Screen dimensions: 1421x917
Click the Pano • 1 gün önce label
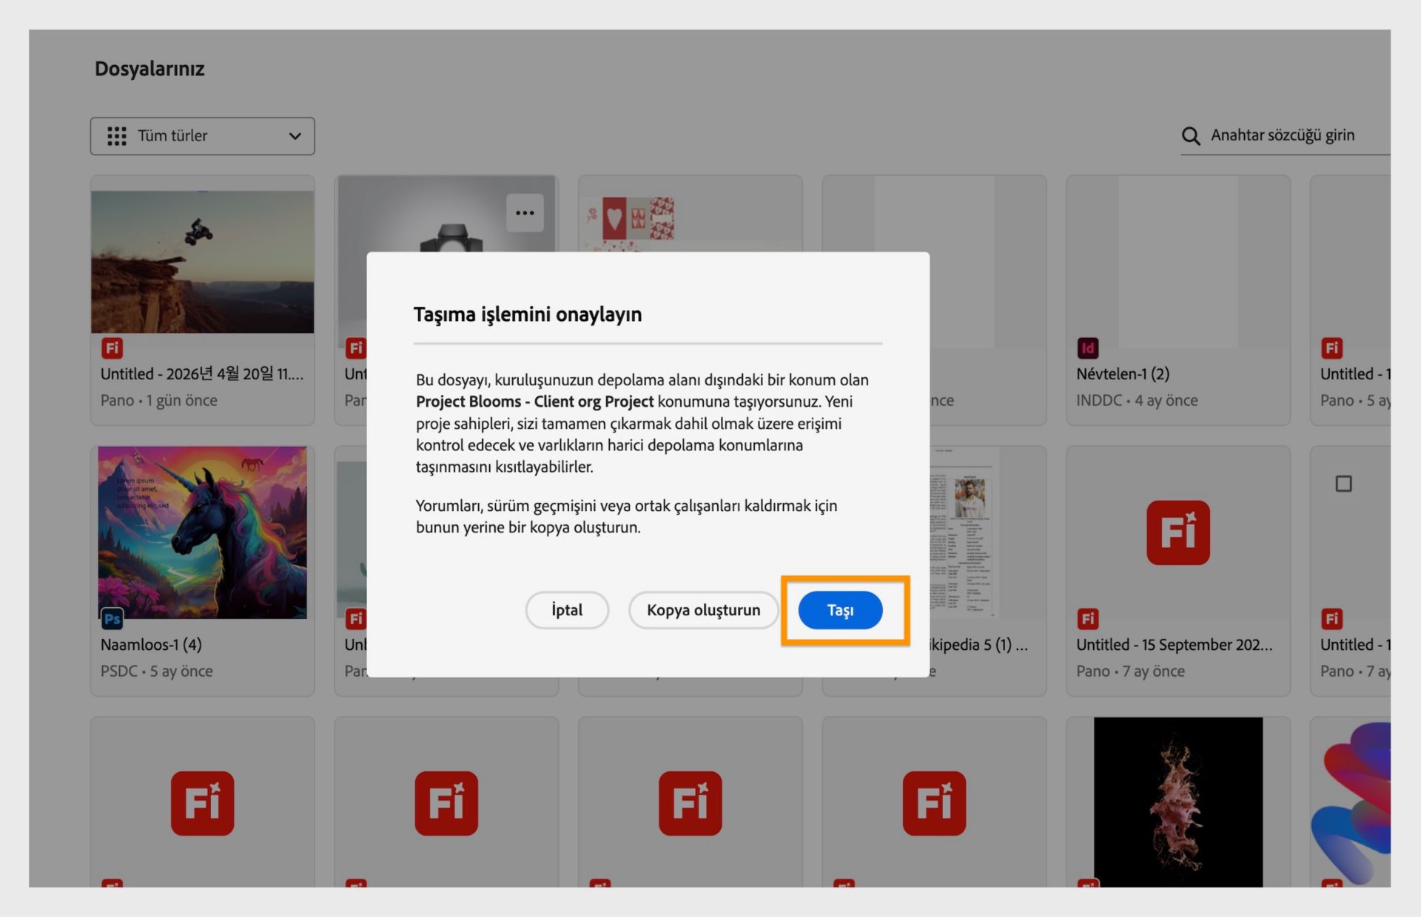pyautogui.click(x=159, y=401)
